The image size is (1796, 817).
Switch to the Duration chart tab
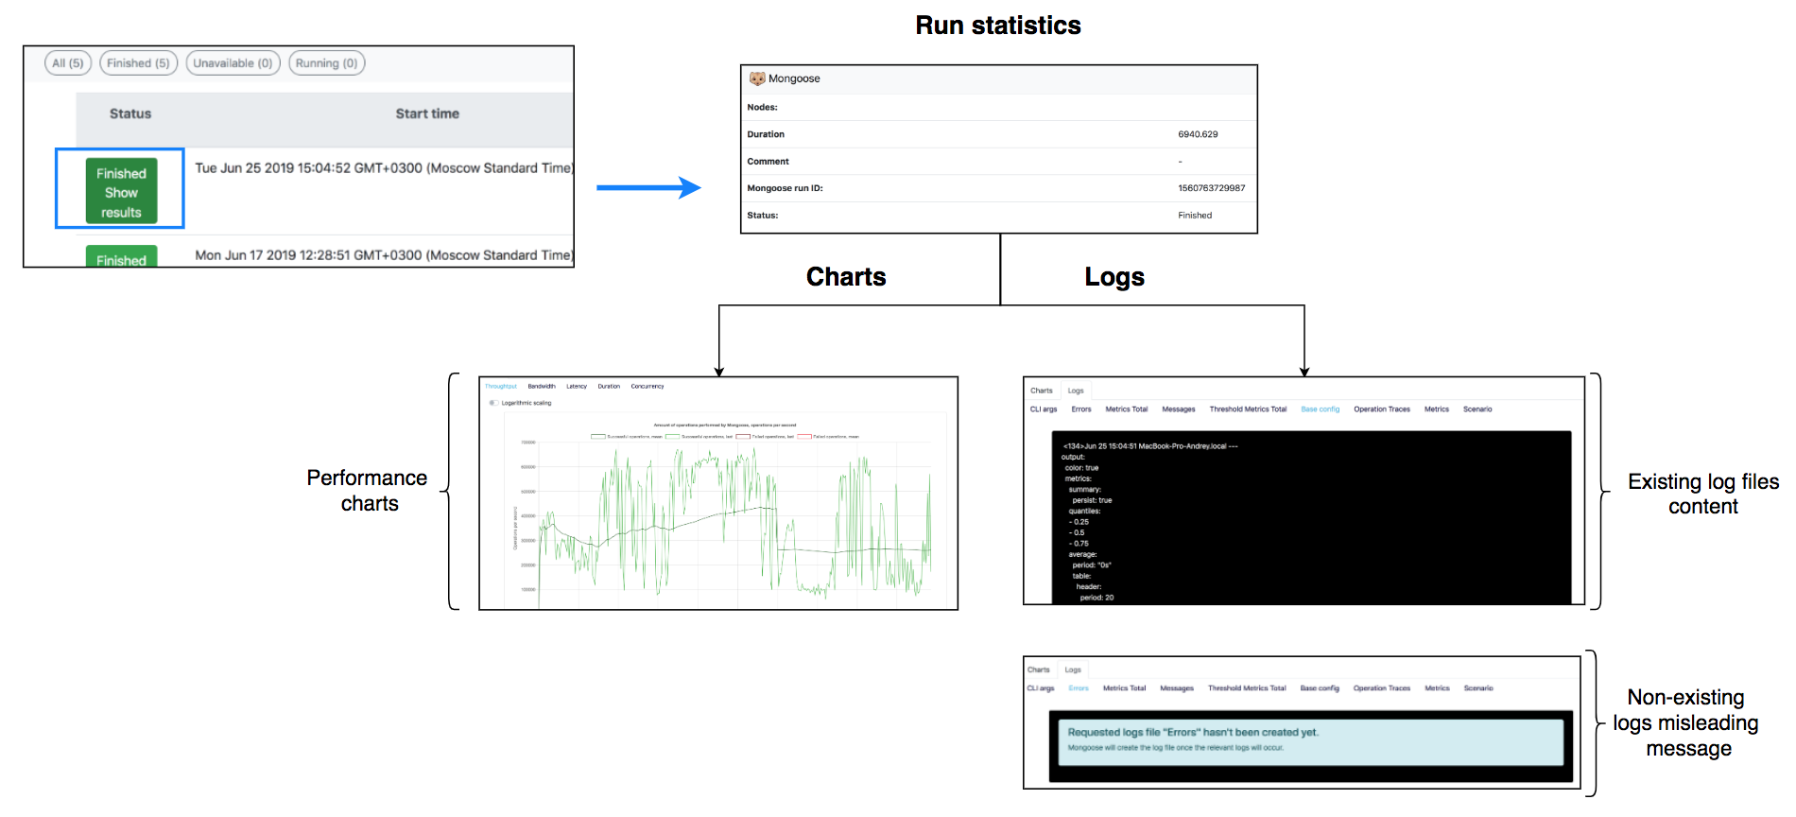click(609, 386)
